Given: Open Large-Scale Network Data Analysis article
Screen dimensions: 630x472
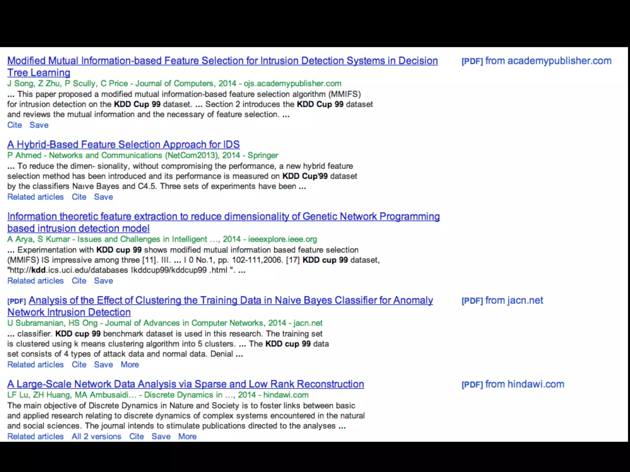Looking at the screenshot, I should [185, 384].
